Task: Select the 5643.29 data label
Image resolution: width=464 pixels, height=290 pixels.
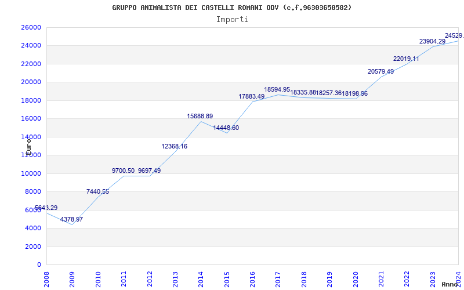Action: 46,208
